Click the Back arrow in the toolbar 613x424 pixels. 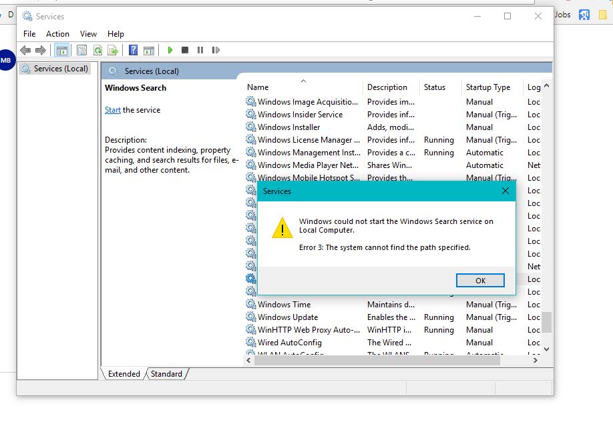pyautogui.click(x=25, y=50)
